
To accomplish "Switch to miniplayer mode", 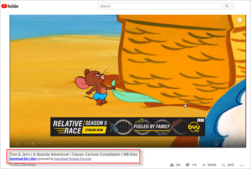I will click(224, 144).
